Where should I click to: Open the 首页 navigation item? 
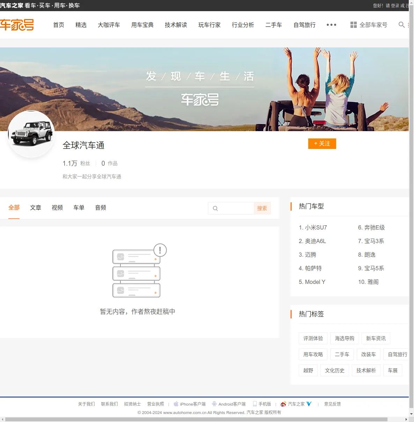pyautogui.click(x=59, y=25)
